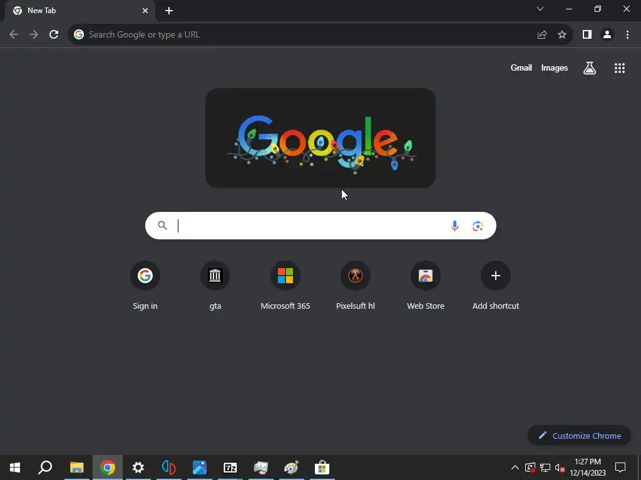The height and width of the screenshot is (480, 641).
Task: Open the Images link
Action: point(555,68)
